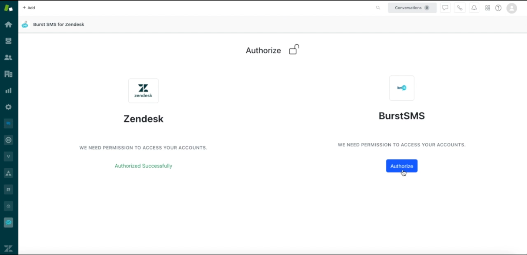This screenshot has width=527, height=255.
Task: Click the "Zendesk" heading
Action: (x=143, y=119)
